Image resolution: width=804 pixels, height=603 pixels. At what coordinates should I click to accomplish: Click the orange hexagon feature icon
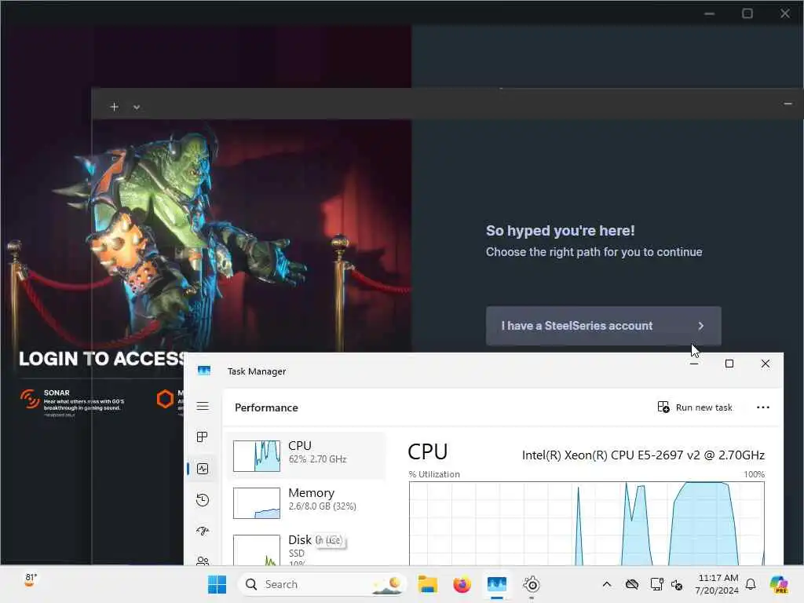(x=165, y=399)
